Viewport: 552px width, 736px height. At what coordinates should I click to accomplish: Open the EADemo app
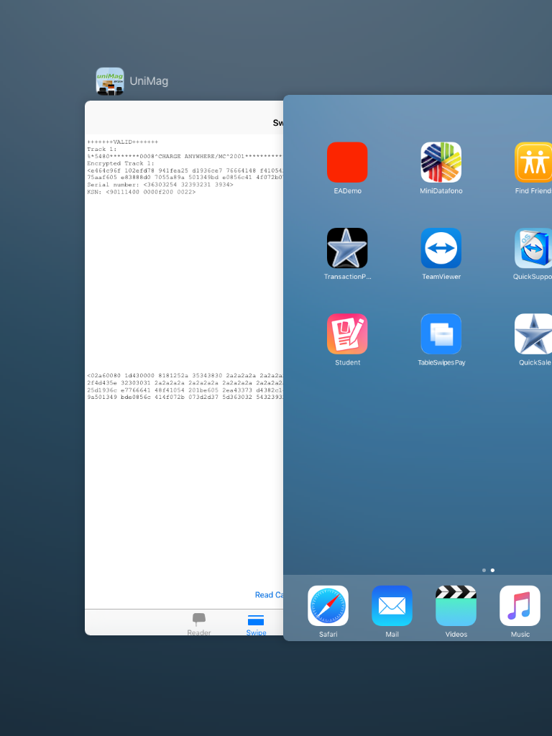point(347,162)
